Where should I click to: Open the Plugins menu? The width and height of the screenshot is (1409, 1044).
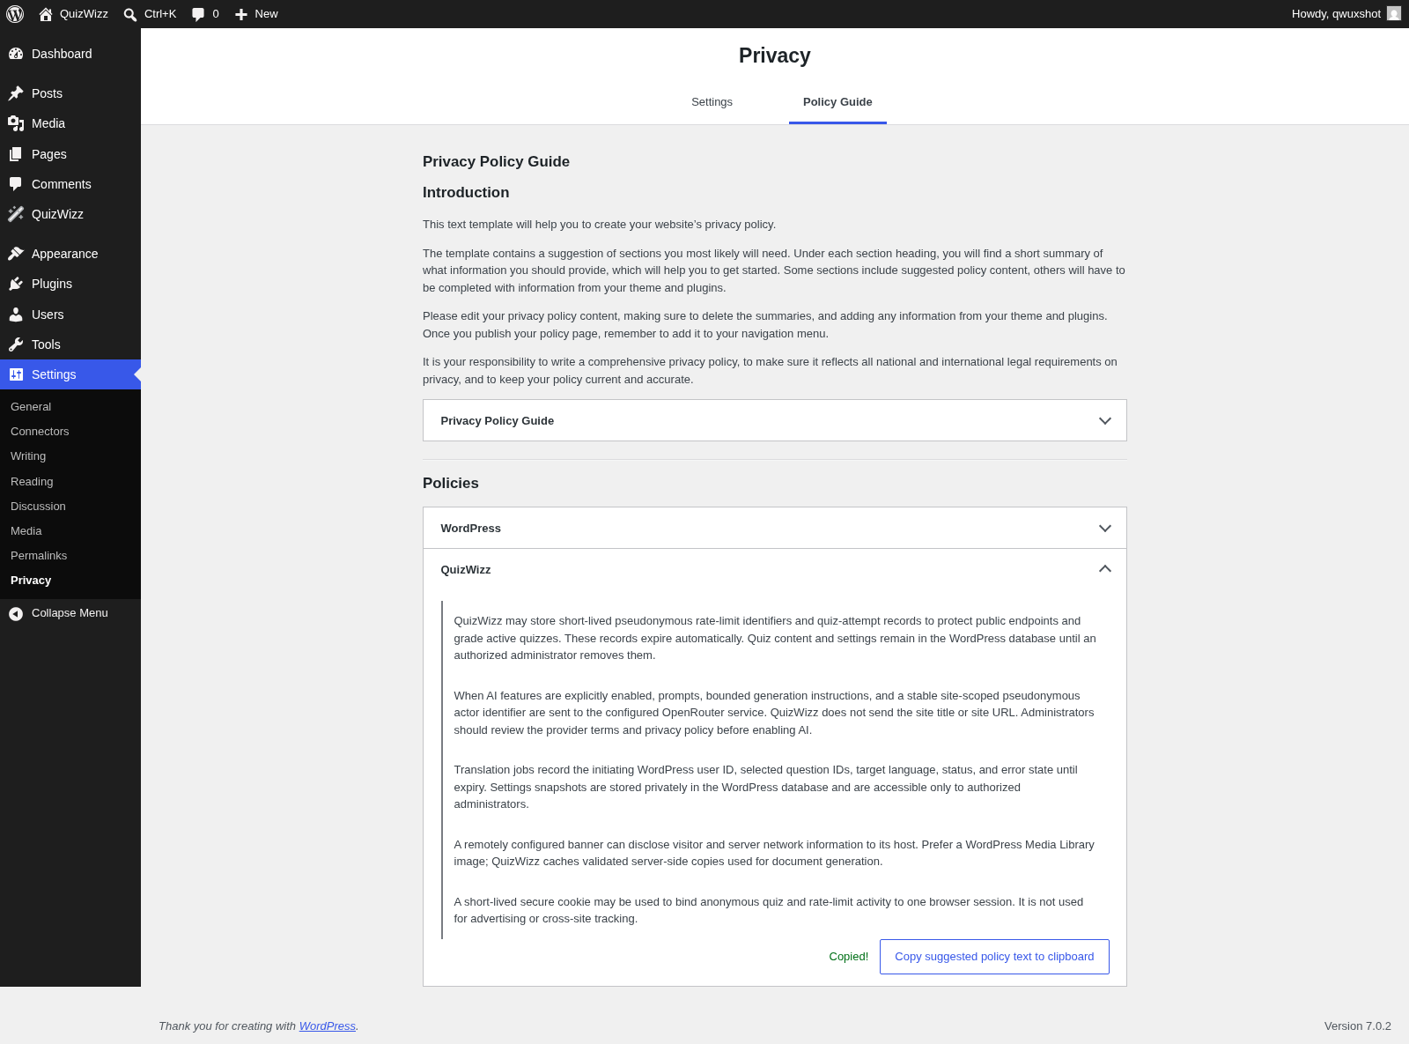pos(70,284)
